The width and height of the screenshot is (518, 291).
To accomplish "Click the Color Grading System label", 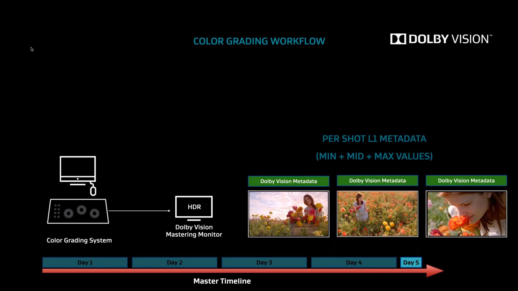I will (79, 240).
